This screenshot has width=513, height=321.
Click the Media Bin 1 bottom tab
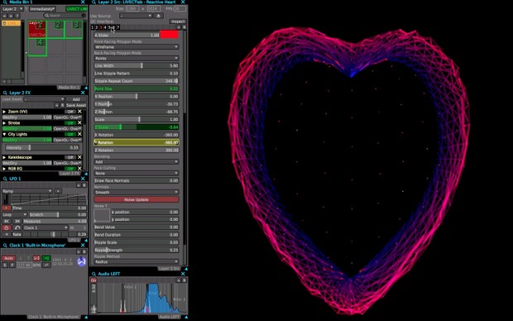(x=69, y=88)
